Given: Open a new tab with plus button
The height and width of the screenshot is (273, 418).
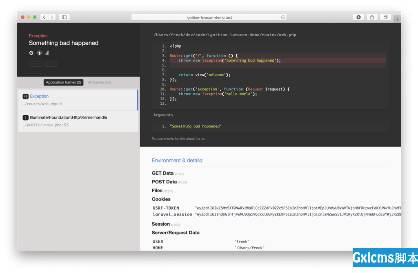Looking at the screenshot, I should click(x=397, y=19).
